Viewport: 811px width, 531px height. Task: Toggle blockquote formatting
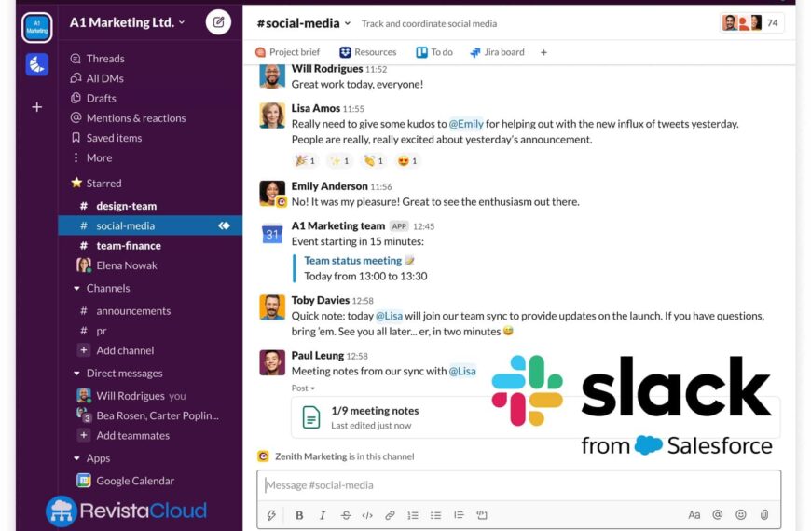[x=459, y=515]
